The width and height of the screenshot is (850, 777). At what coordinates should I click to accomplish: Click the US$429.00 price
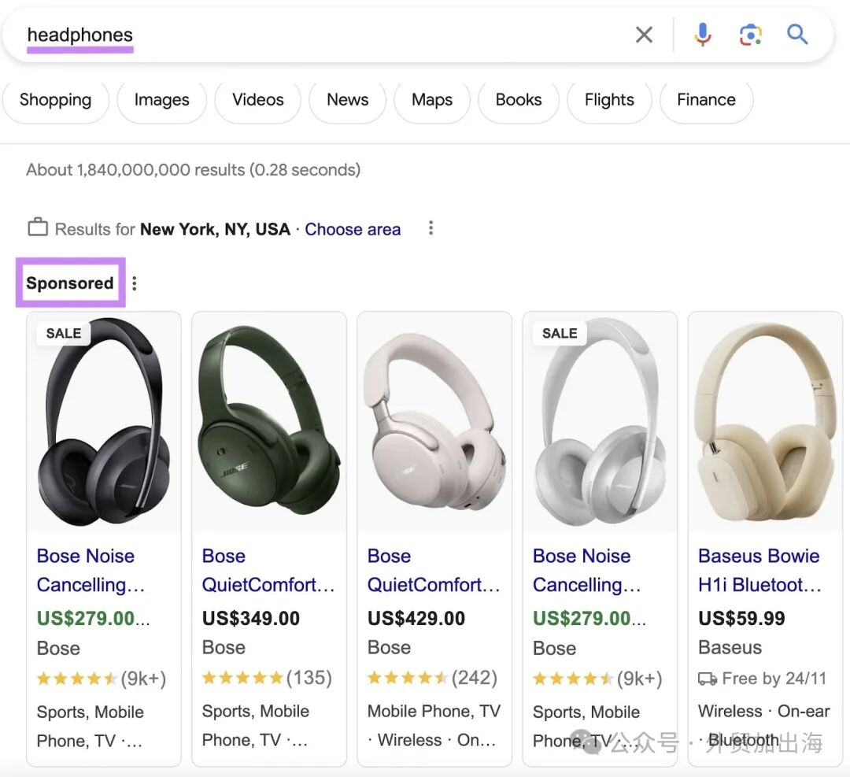[416, 618]
